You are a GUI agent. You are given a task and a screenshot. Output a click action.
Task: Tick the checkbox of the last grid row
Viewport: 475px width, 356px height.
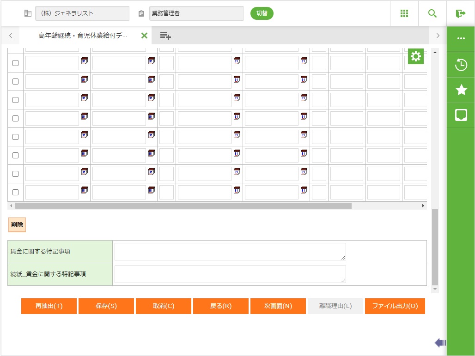pyautogui.click(x=15, y=192)
